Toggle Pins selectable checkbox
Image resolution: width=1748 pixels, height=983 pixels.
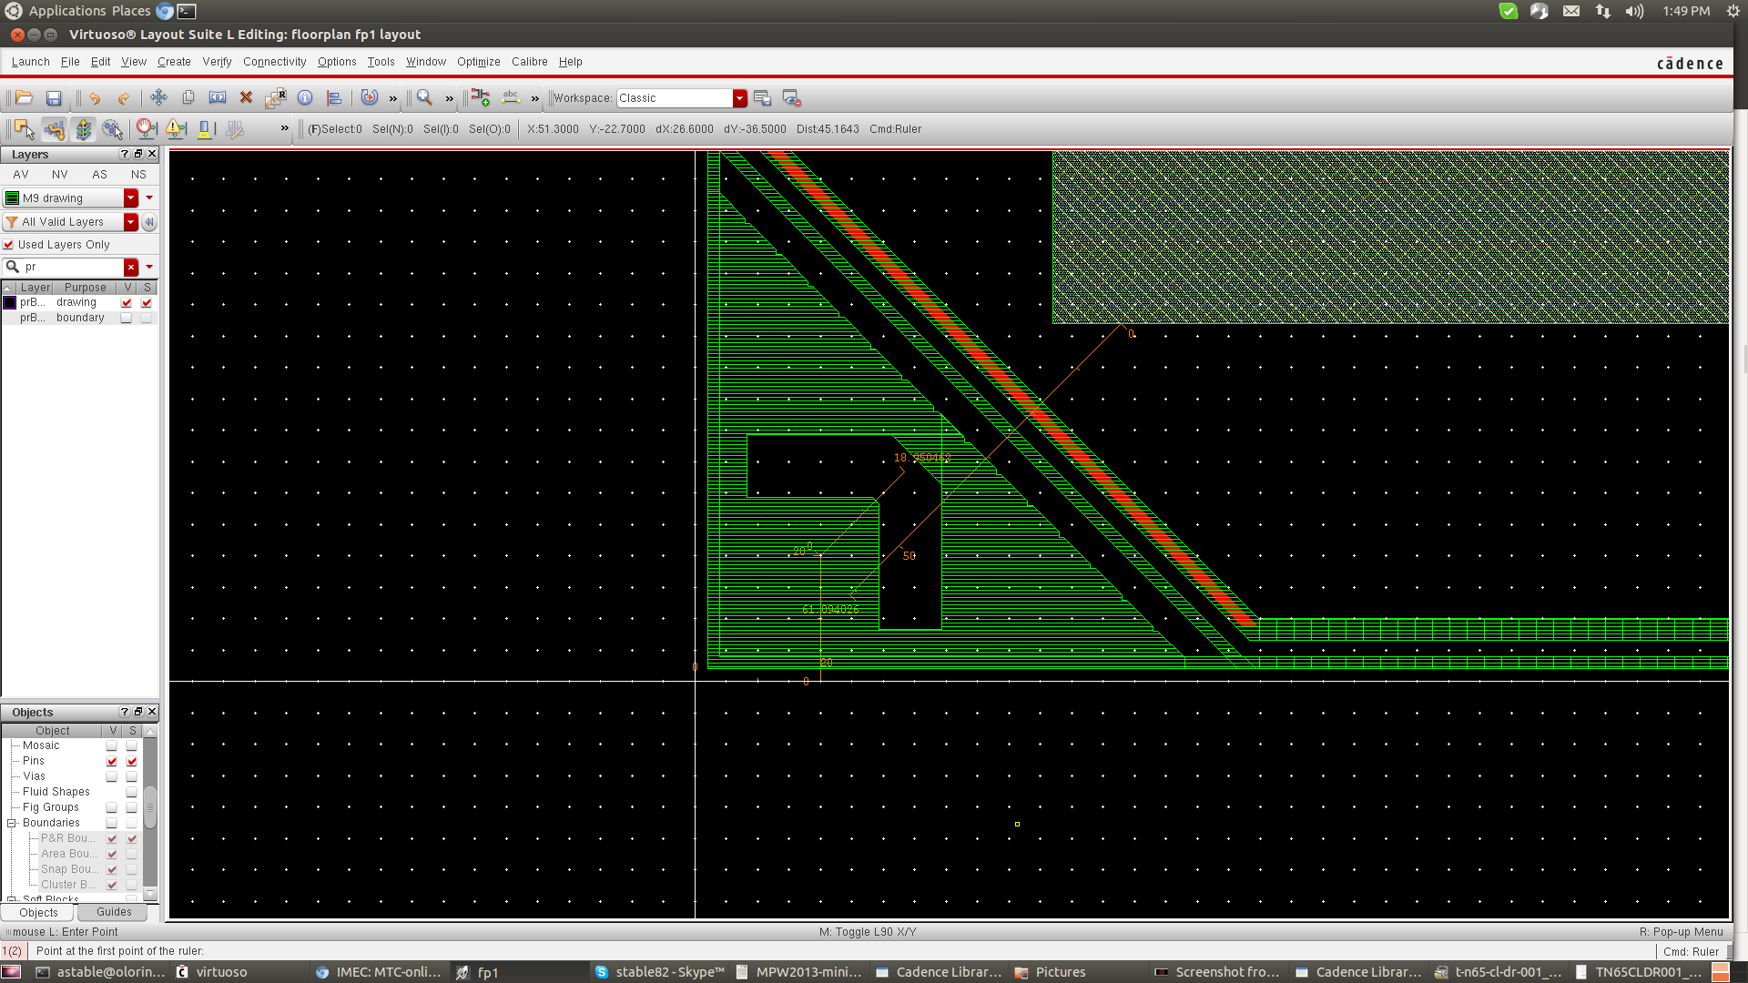click(132, 761)
